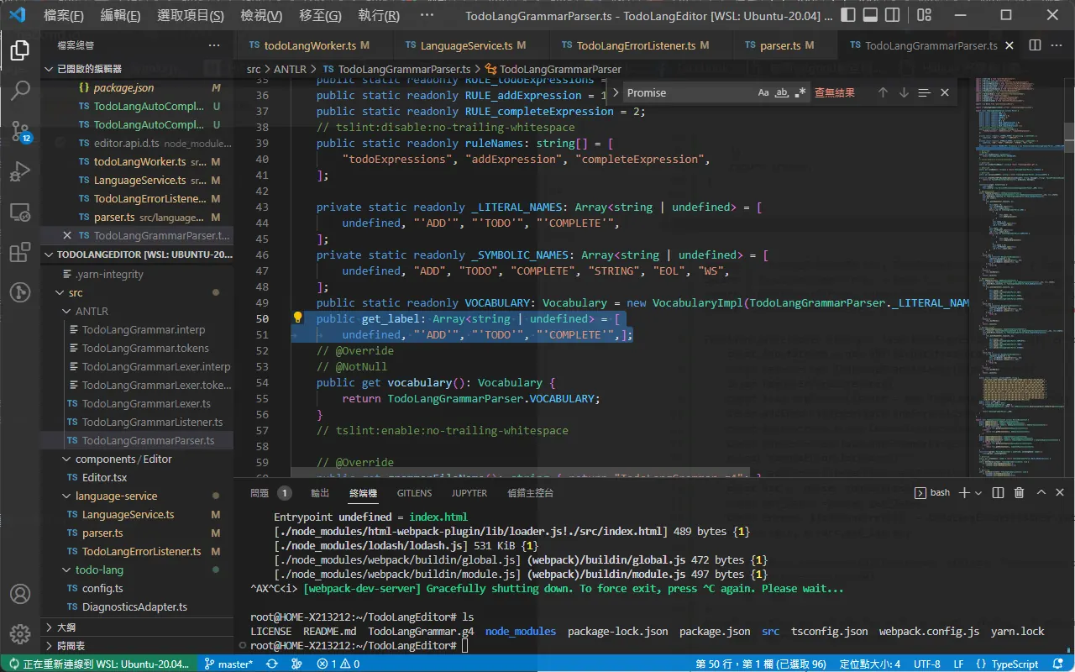Click the lightbulb code action icon
This screenshot has width=1075, height=672.
pos(297,318)
